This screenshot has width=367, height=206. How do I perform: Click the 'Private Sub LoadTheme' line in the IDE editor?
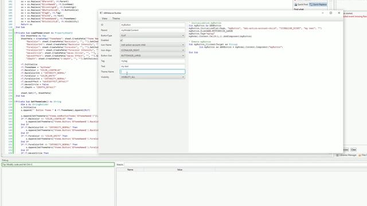(x=44, y=33)
